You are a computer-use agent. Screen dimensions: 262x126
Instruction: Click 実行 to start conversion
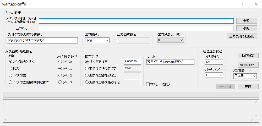pyautogui.click(x=248, y=86)
